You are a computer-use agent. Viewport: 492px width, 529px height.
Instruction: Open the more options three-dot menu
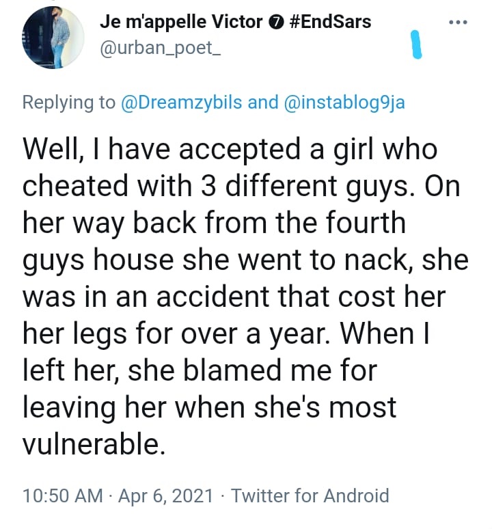click(x=457, y=22)
